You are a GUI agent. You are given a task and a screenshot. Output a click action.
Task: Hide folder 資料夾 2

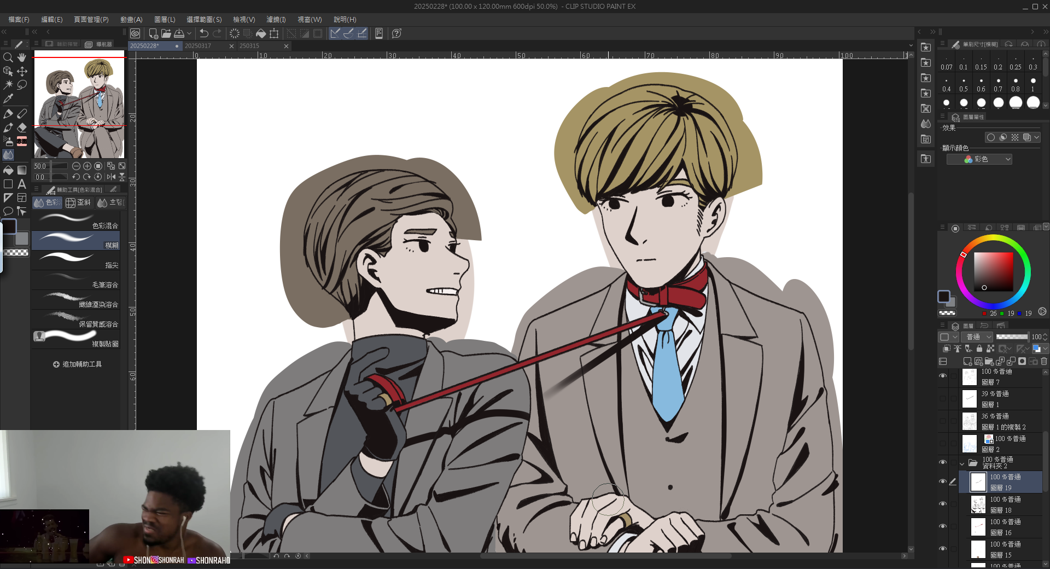pyautogui.click(x=943, y=462)
